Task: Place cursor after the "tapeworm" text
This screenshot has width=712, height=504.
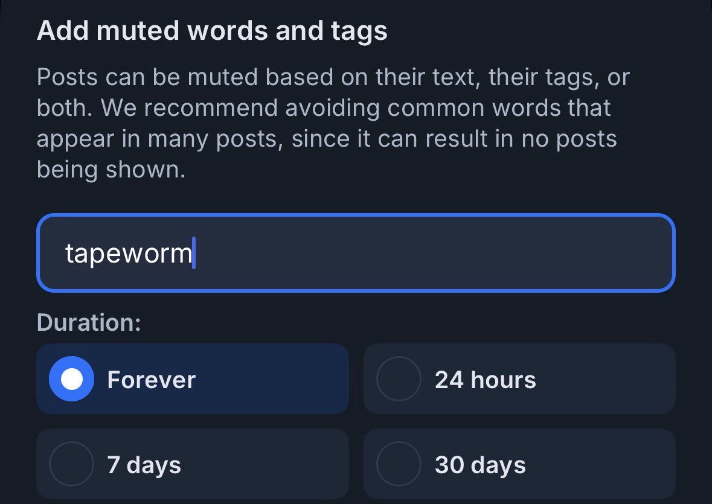Action: 193,253
